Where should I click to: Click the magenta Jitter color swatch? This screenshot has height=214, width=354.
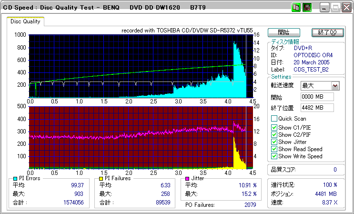tap(187, 179)
